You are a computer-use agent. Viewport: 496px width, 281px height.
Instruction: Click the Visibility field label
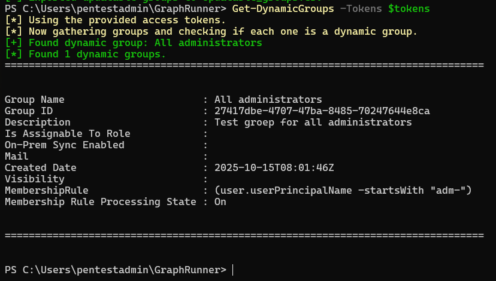click(34, 179)
